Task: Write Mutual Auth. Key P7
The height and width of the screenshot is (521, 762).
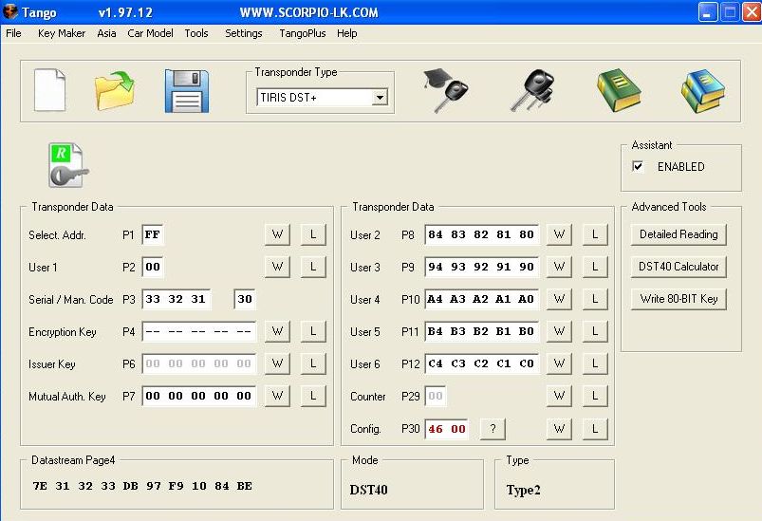Action: (277, 396)
